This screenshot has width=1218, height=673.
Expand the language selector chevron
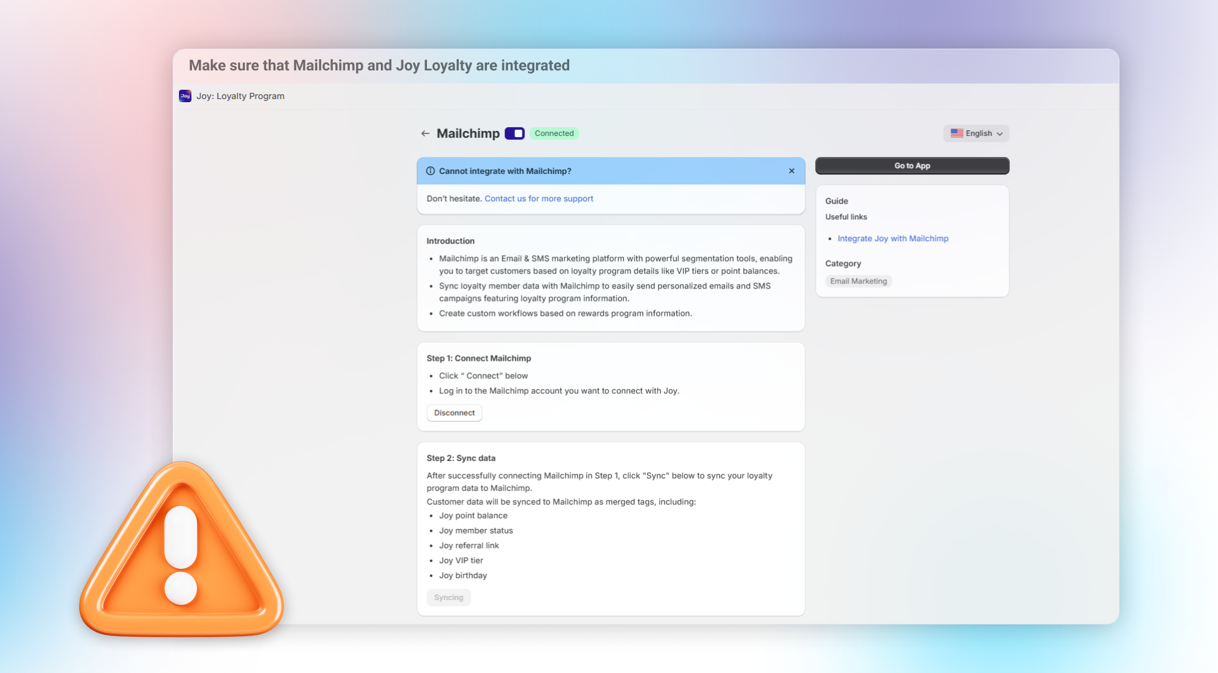[1000, 134]
